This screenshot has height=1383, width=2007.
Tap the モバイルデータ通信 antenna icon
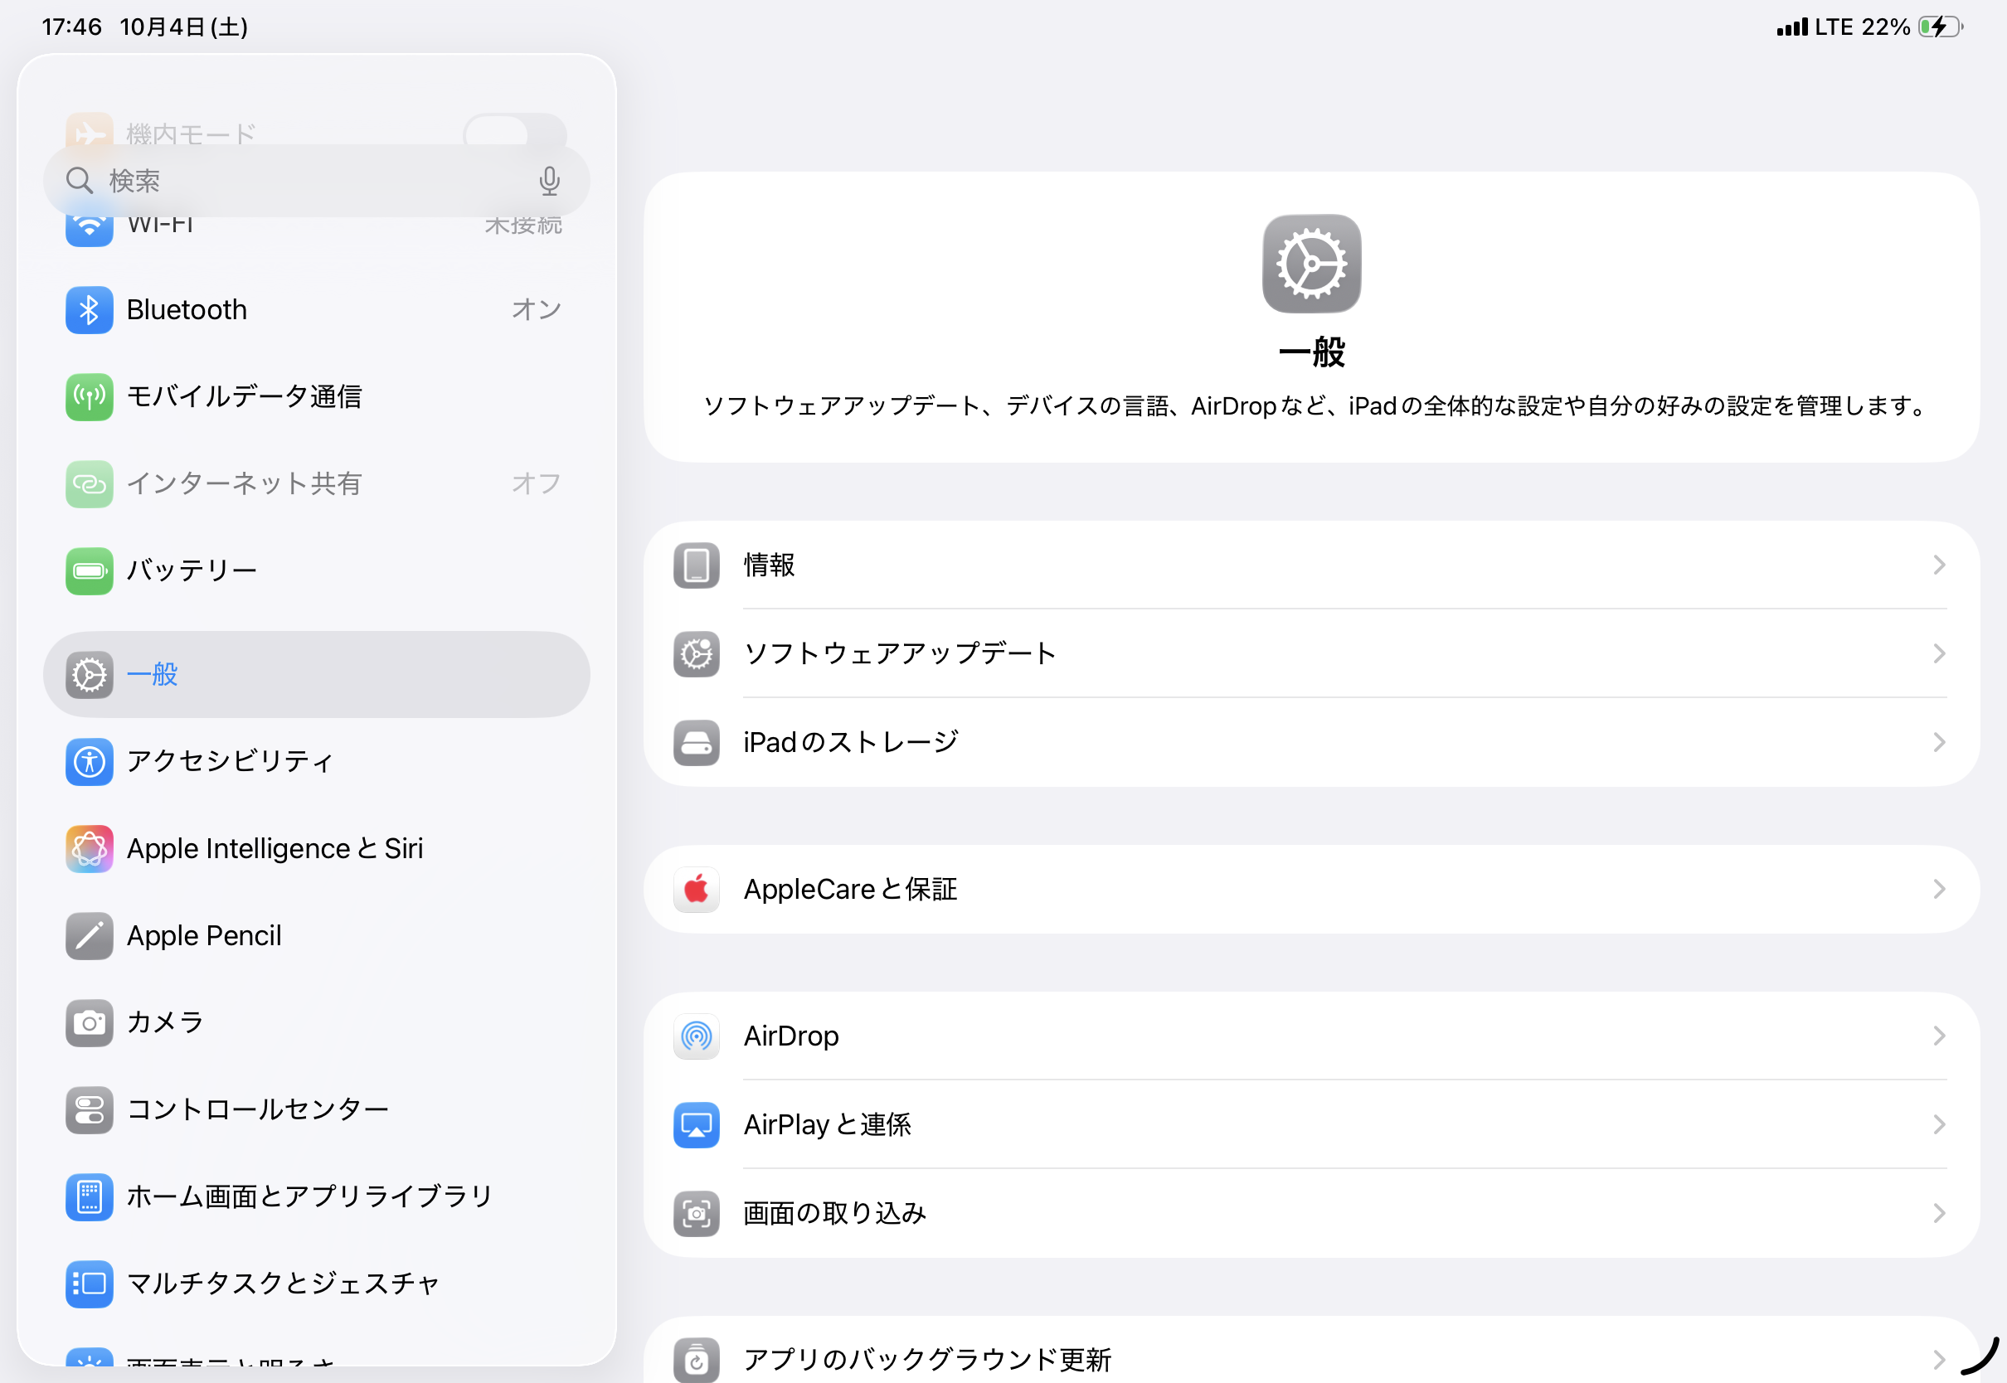coord(90,397)
